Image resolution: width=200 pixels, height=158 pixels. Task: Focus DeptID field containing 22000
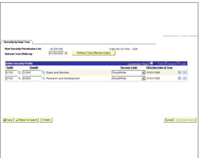[x=32, y=72]
